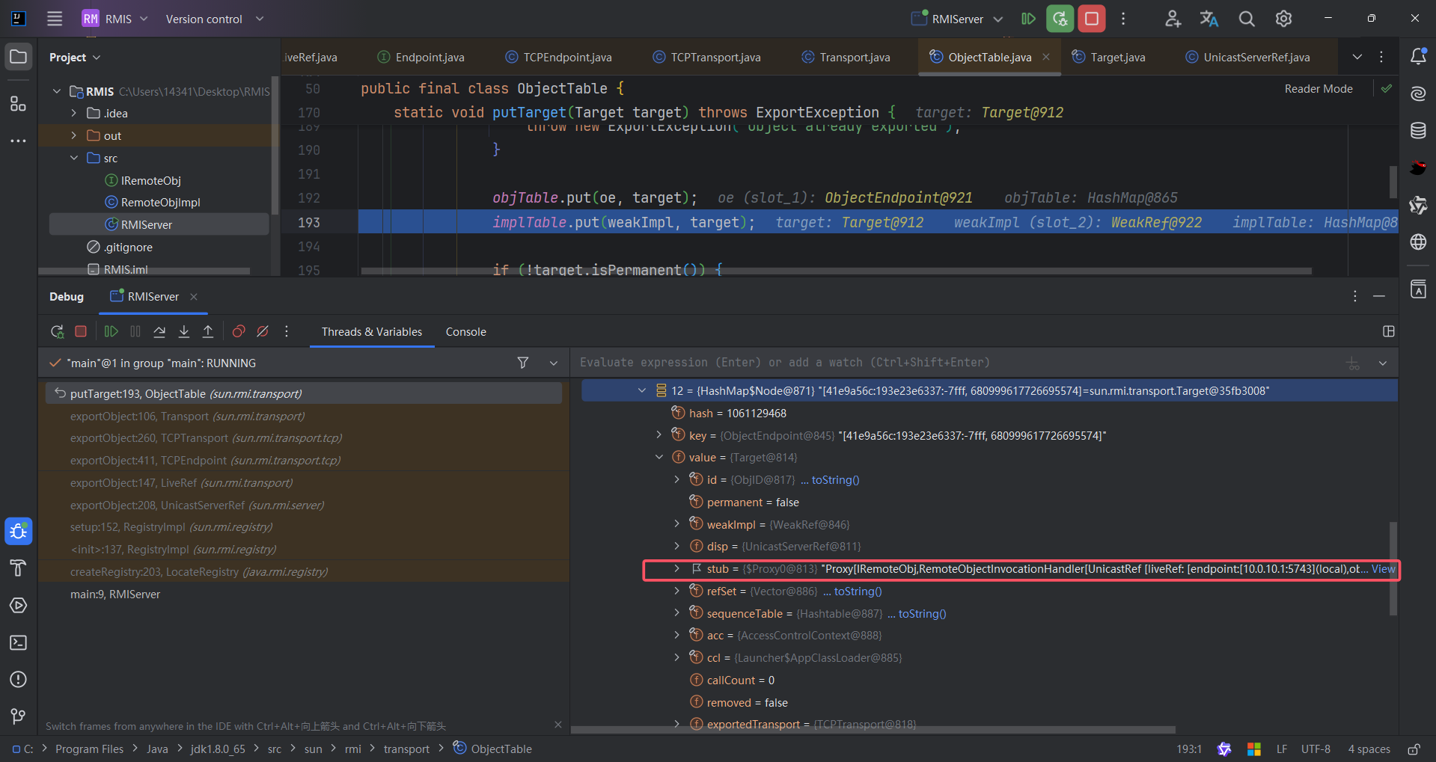This screenshot has height=762, width=1436.
Task: Open Search Everywhere magnifier
Action: click(1246, 19)
